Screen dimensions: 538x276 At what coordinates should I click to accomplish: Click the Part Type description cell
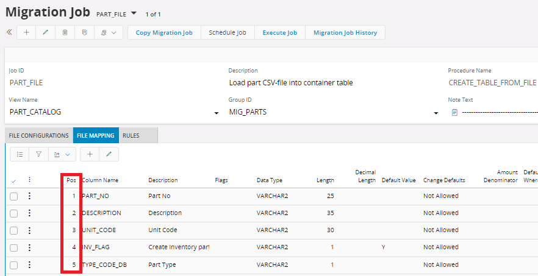pyautogui.click(x=162, y=264)
